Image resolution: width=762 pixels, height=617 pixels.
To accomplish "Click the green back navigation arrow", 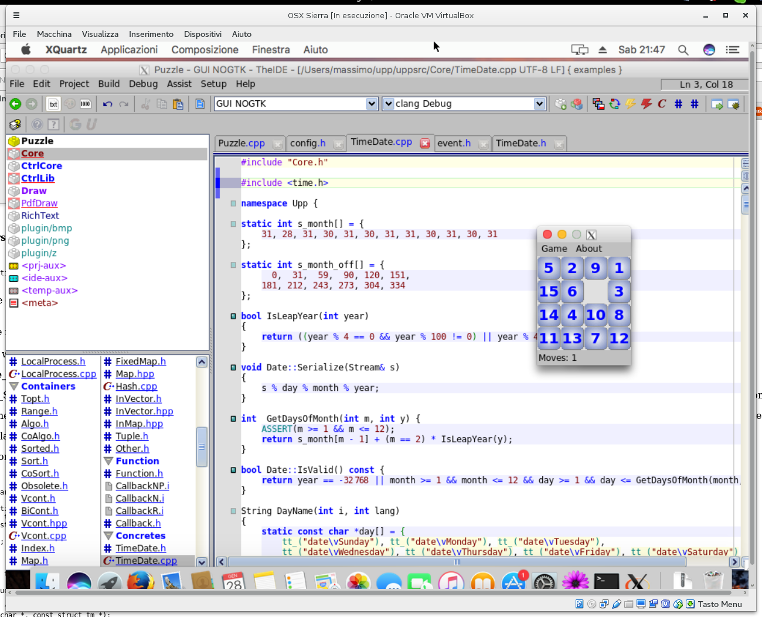I will (x=15, y=104).
